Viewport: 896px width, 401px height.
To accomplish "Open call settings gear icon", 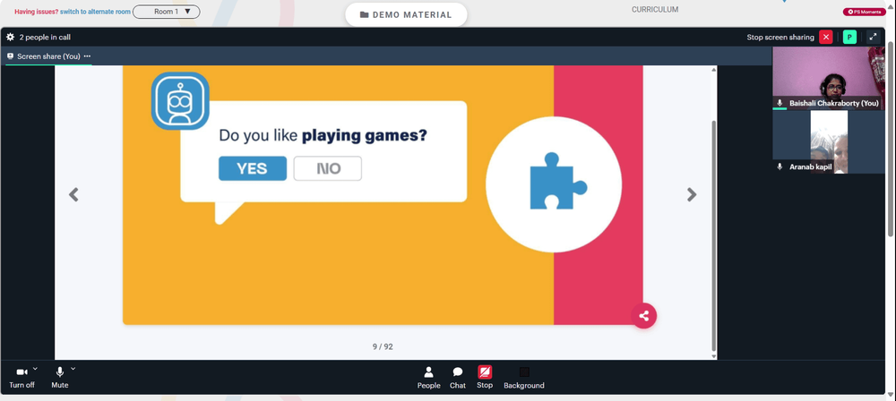I will [10, 37].
